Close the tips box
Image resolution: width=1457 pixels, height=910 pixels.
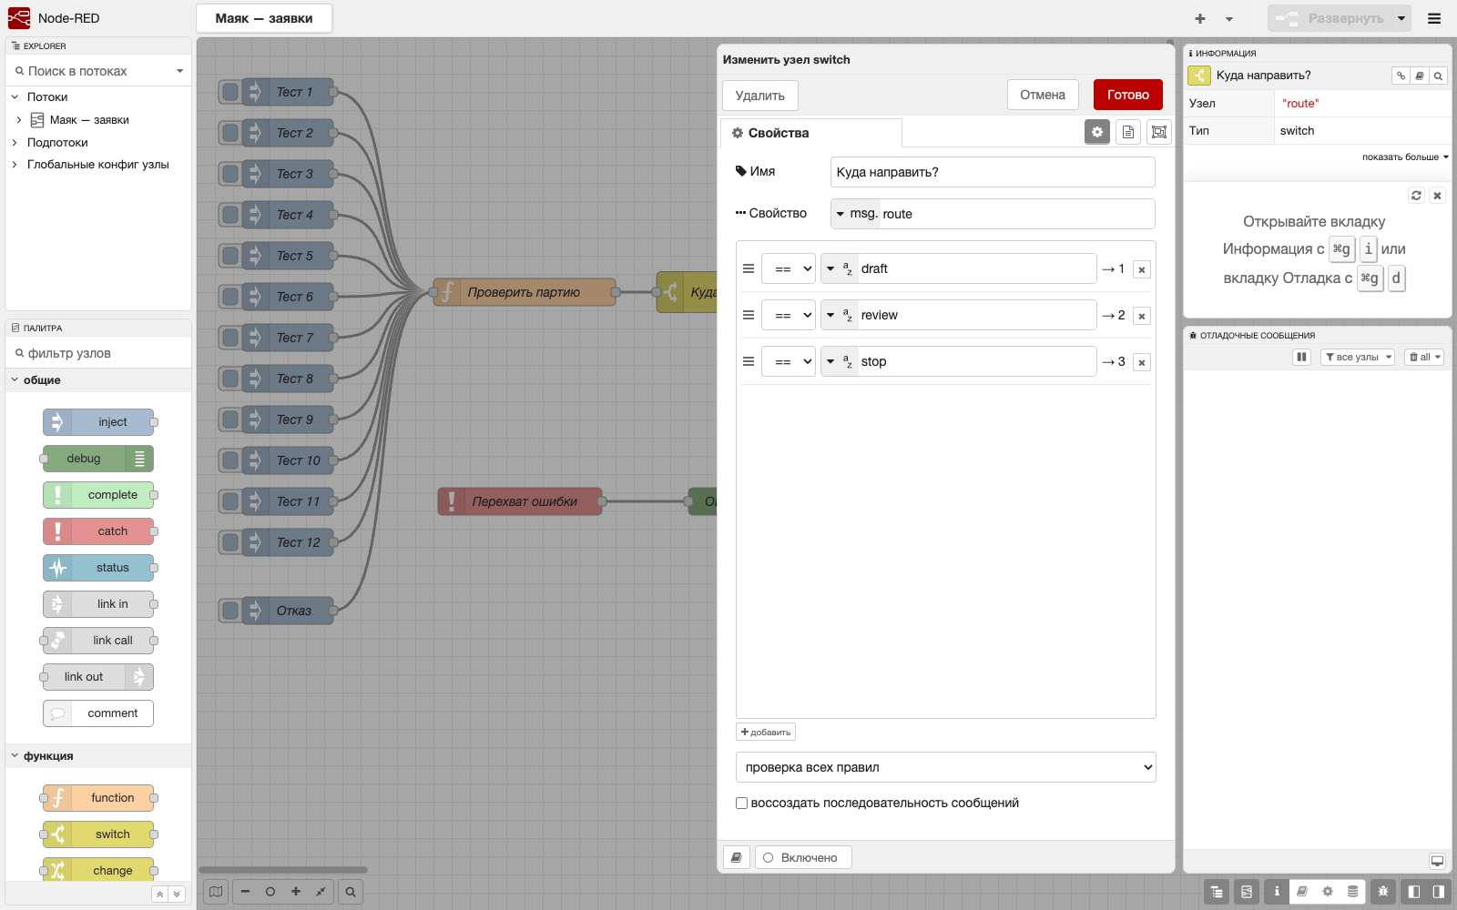[1437, 195]
